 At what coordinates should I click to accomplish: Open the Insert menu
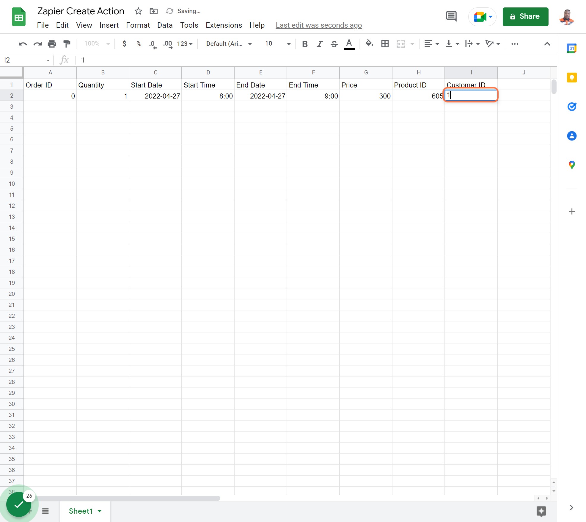109,25
